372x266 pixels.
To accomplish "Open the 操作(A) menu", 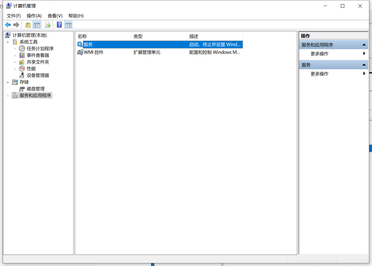I will point(34,16).
